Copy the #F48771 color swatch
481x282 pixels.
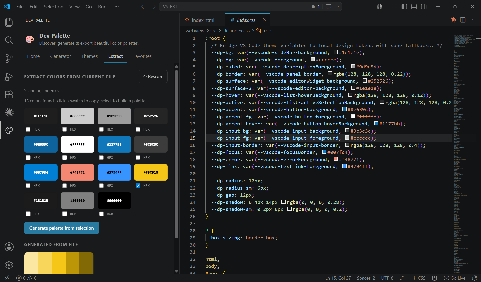[x=77, y=172]
